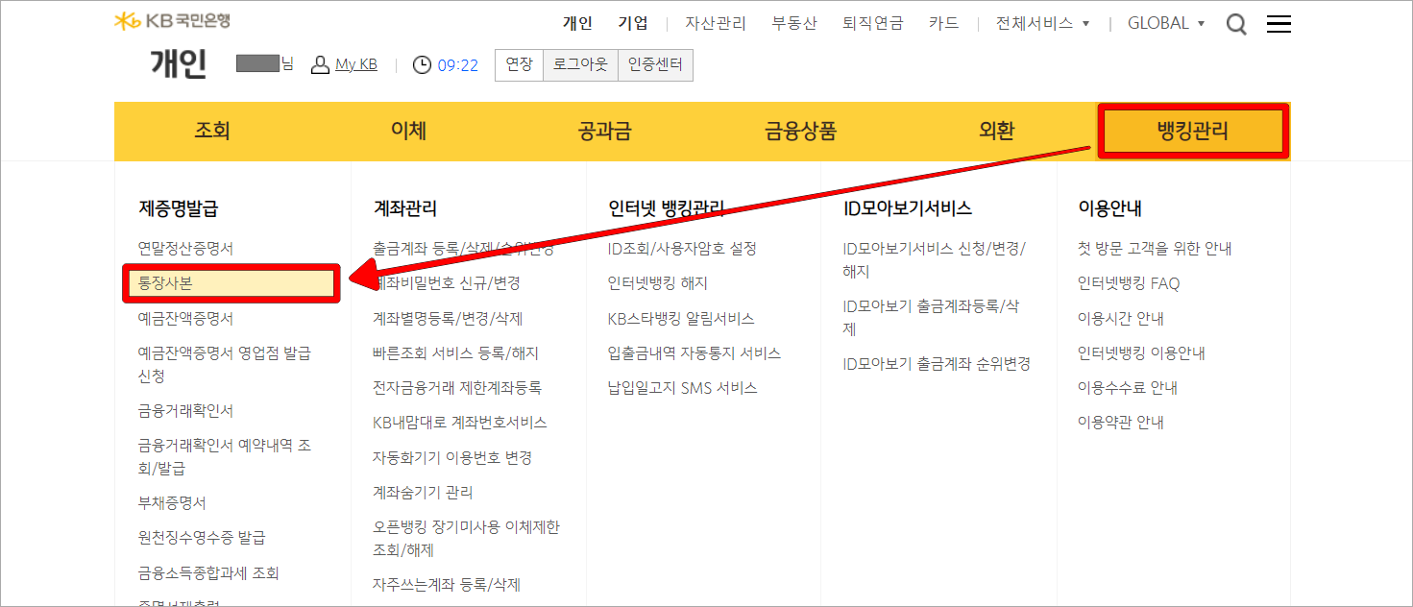Click 연말정산증명서 in the menu

coord(186,249)
